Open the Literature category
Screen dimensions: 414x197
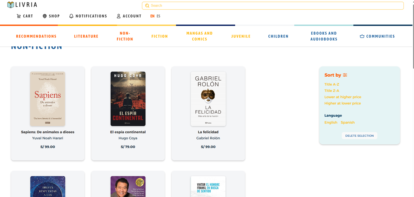[x=86, y=37]
